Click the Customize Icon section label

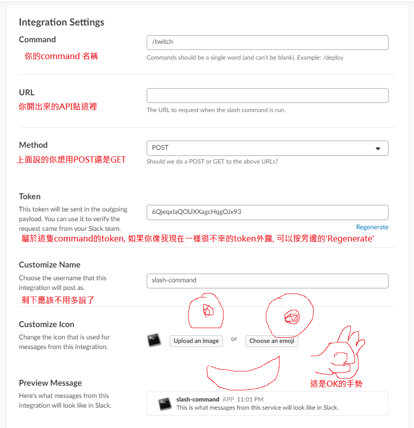point(47,324)
